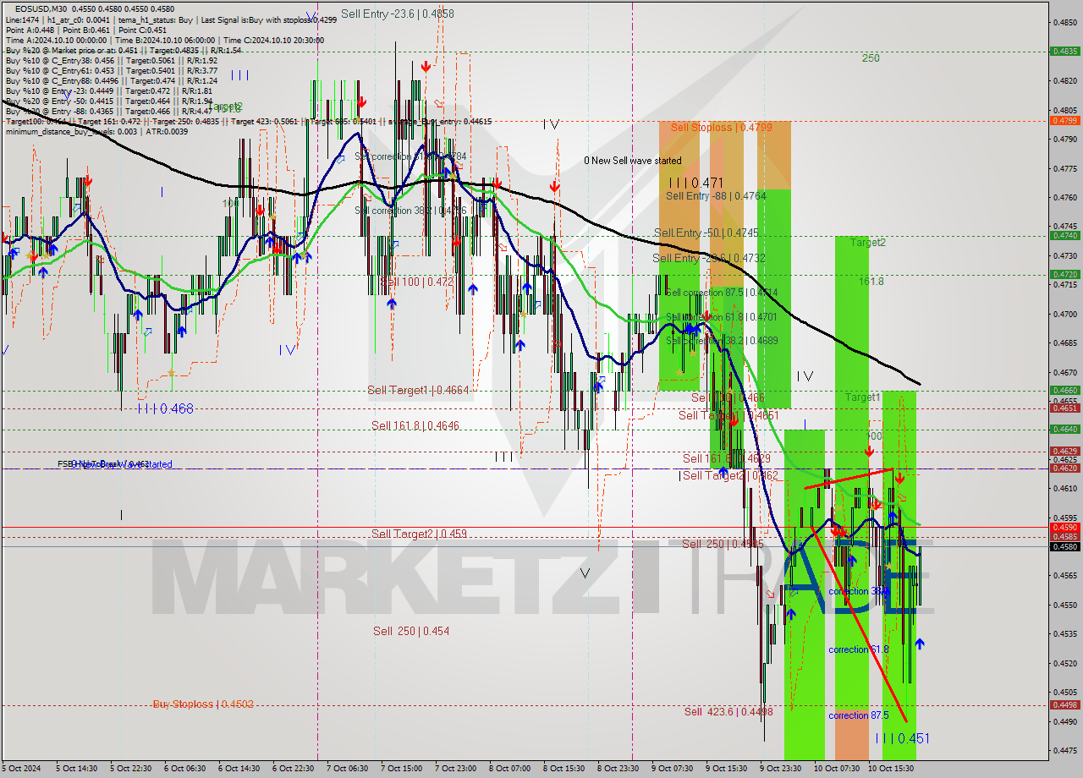Select the 'Sell 250 | 0.454' label
The image size is (1083, 778).
point(411,631)
